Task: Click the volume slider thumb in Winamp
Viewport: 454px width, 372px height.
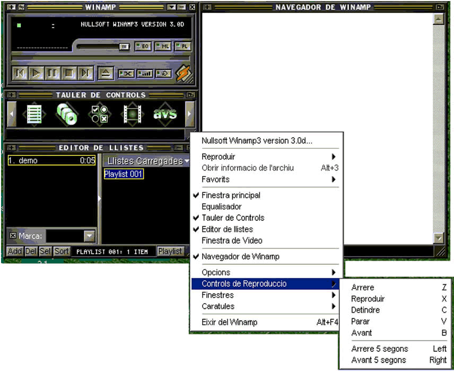Action: 124,47
